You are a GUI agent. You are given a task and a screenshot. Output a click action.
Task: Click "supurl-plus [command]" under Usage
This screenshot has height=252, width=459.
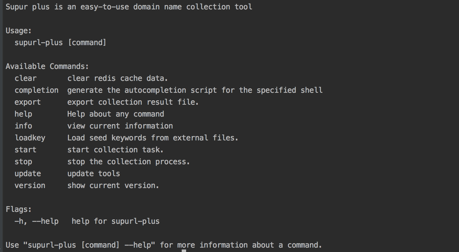60,43
